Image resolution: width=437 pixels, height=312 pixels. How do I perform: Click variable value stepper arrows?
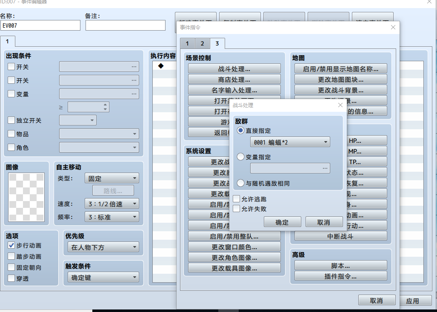pos(105,107)
